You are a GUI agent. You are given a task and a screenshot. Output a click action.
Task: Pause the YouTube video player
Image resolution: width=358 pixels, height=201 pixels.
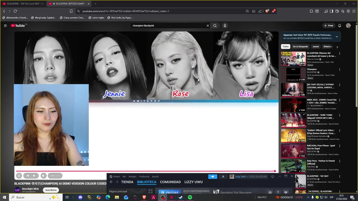[19, 176]
